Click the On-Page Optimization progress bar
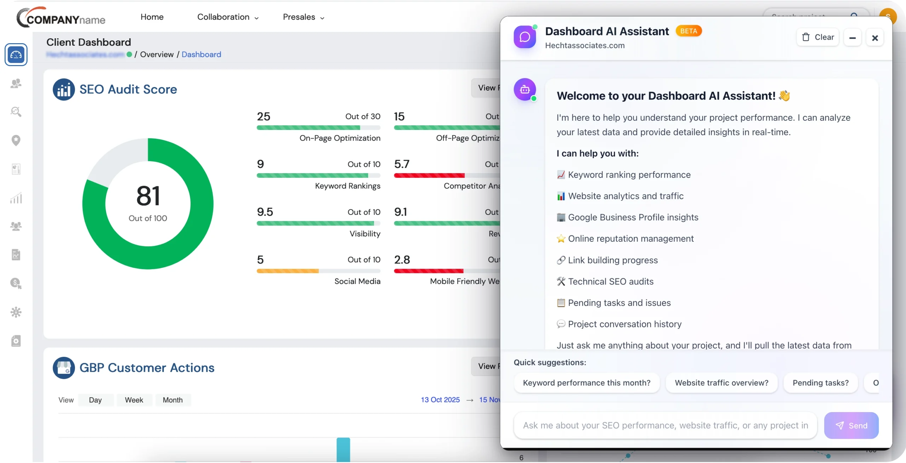The height and width of the screenshot is (463, 906). point(318,128)
